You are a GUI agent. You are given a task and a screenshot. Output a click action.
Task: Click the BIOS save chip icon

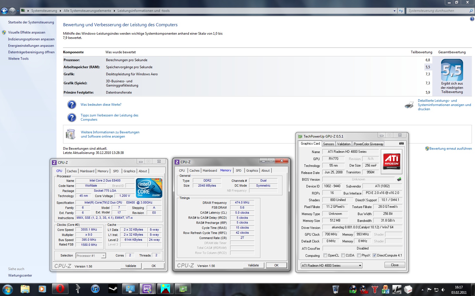point(399,179)
